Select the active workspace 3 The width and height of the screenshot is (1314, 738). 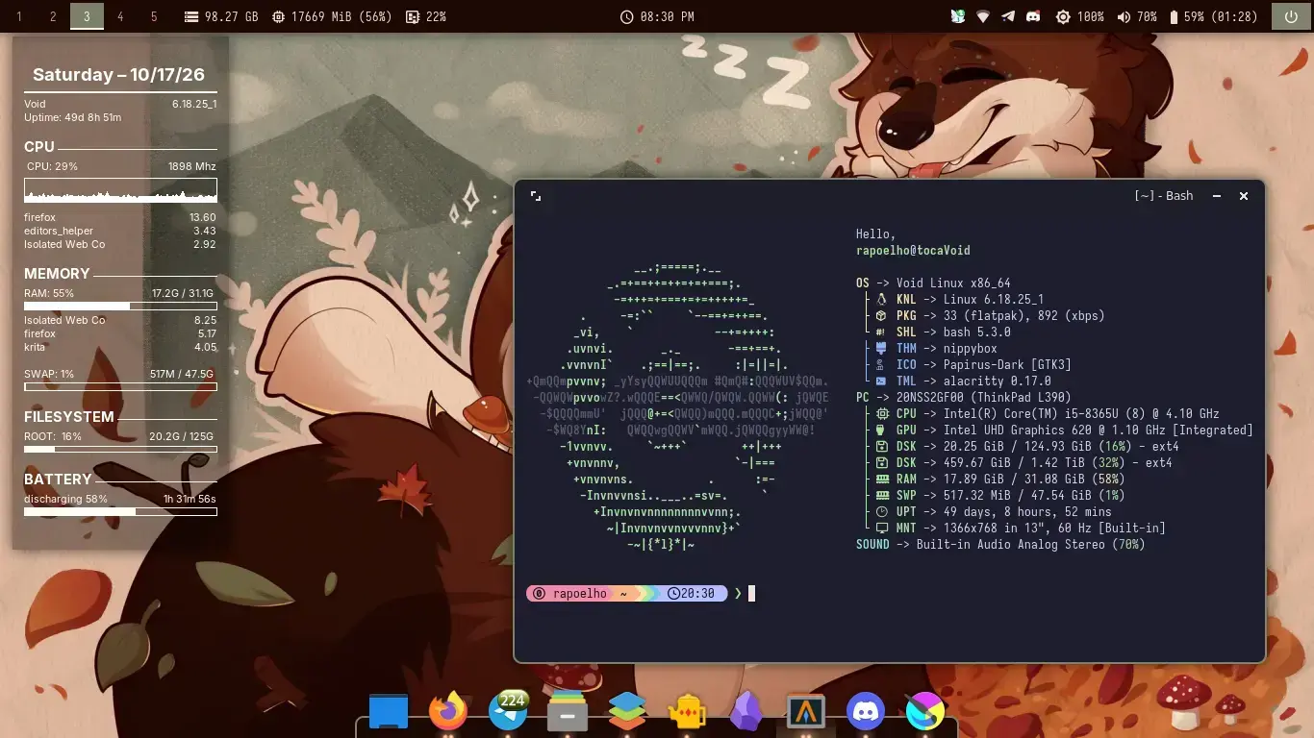(x=87, y=17)
